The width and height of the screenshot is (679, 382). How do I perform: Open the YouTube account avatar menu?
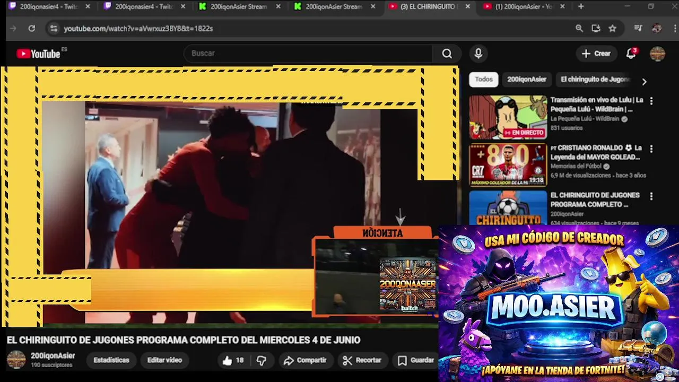(657, 54)
